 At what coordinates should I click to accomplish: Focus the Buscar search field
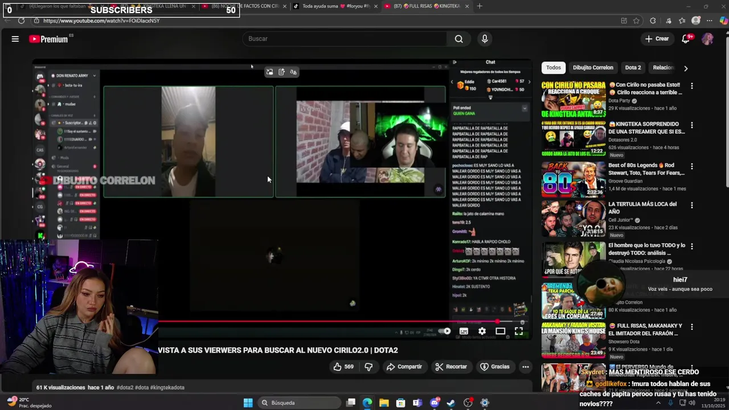point(346,39)
